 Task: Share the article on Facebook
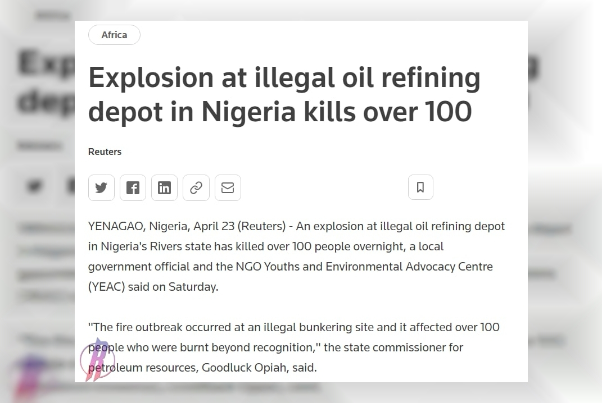[133, 188]
